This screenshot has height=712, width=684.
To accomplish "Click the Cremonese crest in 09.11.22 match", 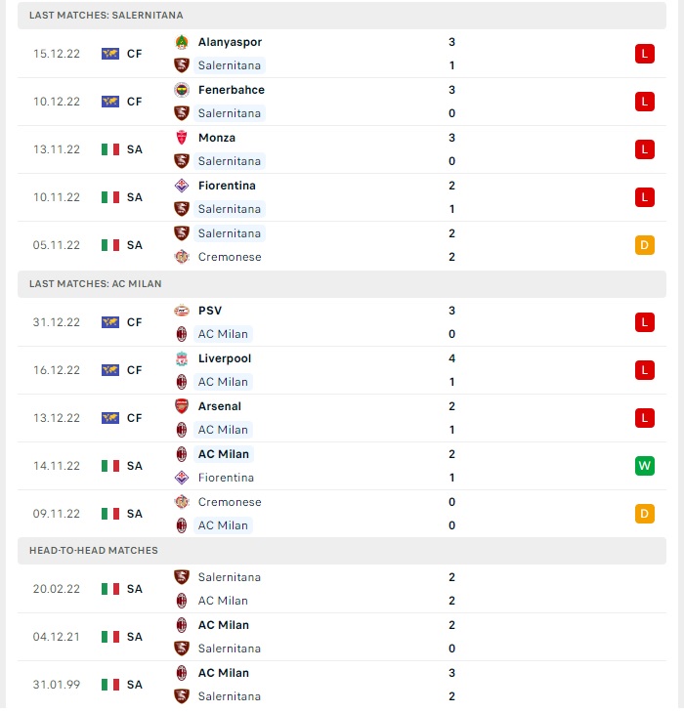I will click(182, 502).
